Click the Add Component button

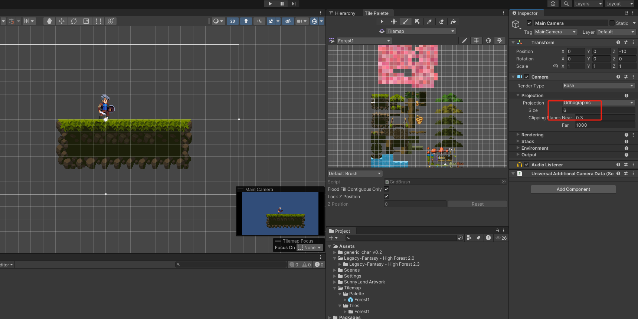click(x=573, y=189)
